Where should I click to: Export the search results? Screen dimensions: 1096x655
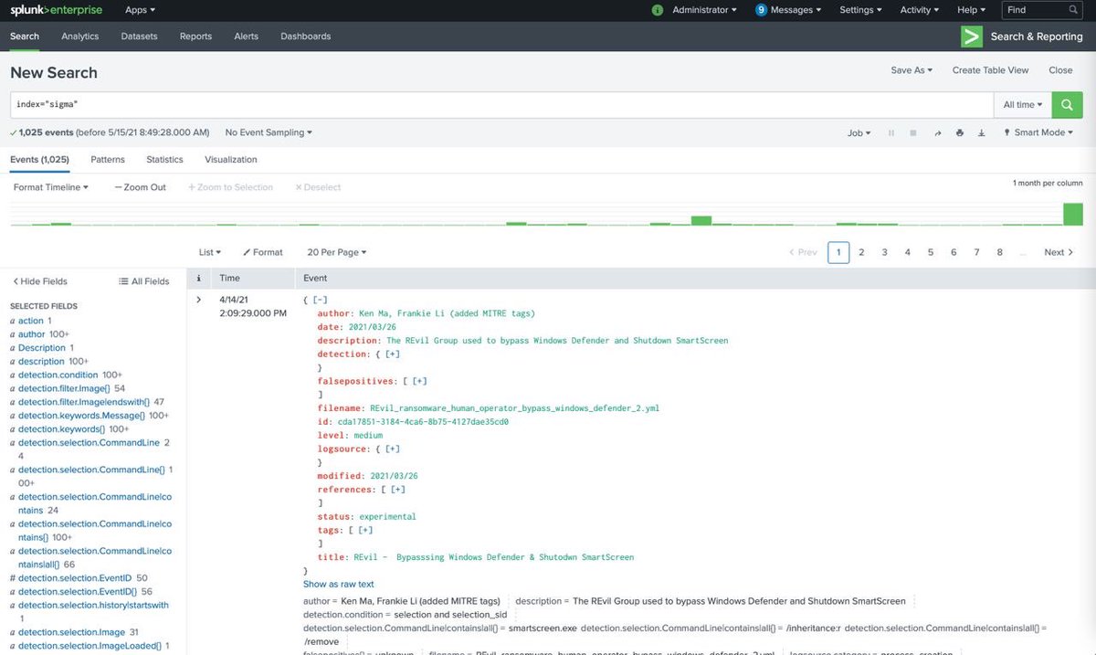(981, 132)
